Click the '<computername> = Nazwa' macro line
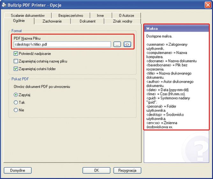 point(167,53)
